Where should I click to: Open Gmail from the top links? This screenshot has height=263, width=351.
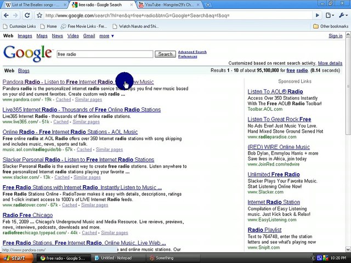click(89, 36)
